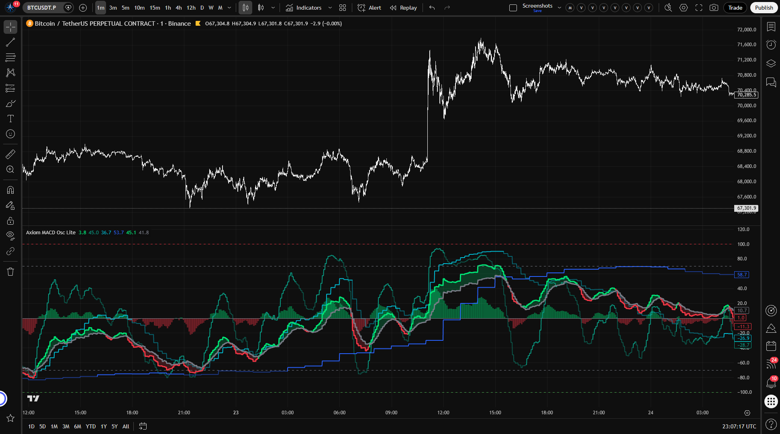The height and width of the screenshot is (434, 780).
Task: Open chart settings gear icon
Action: (x=684, y=8)
